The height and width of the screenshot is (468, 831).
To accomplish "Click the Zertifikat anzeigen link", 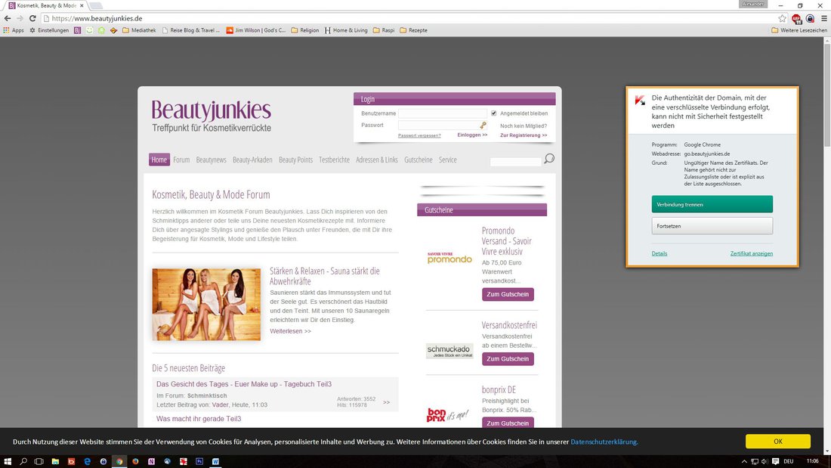I will click(751, 253).
